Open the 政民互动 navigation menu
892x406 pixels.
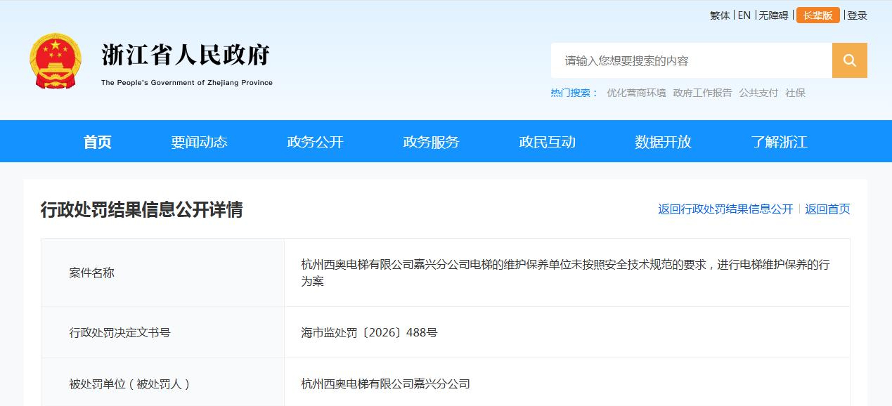(x=547, y=142)
